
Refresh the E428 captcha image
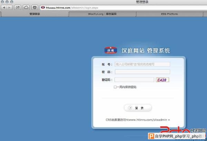(x=162, y=80)
